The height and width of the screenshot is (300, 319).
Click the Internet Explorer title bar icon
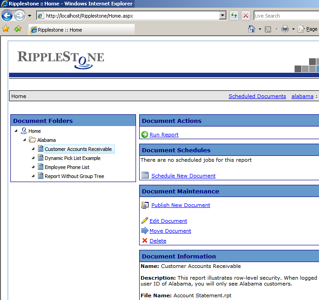[x=4, y=4]
